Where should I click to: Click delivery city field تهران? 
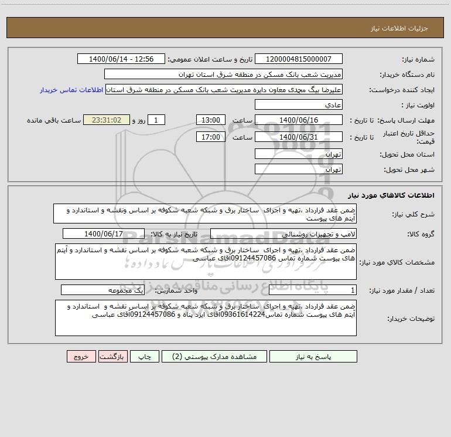[x=299, y=169]
